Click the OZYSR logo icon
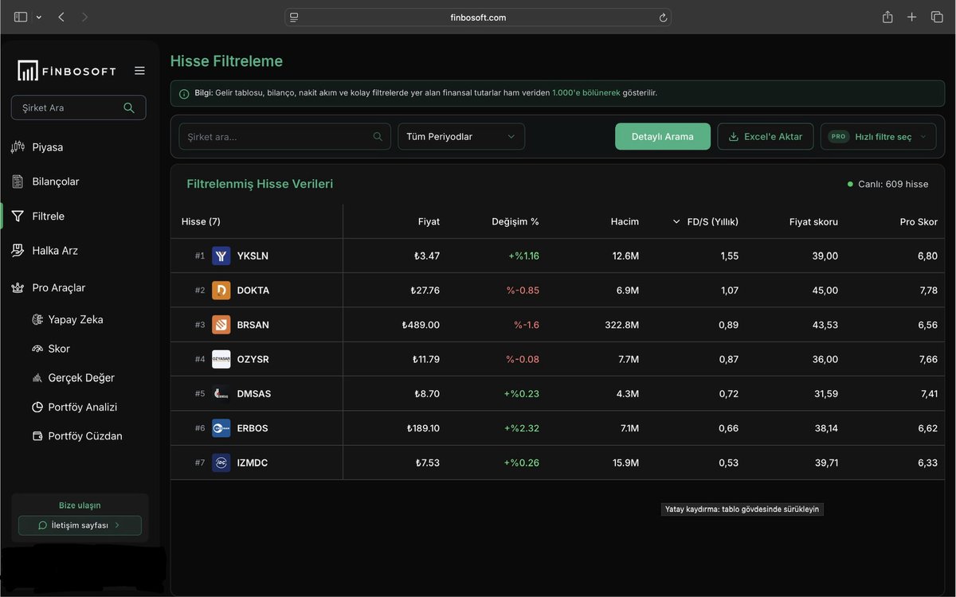The height and width of the screenshot is (597, 956). (221, 359)
